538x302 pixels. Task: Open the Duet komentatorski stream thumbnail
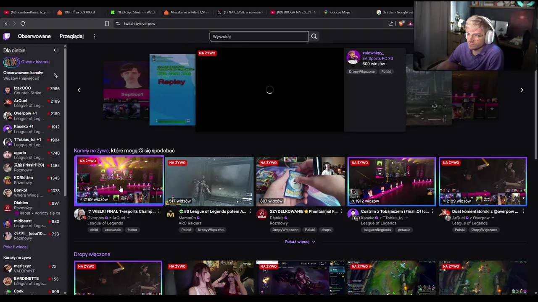[483, 181]
